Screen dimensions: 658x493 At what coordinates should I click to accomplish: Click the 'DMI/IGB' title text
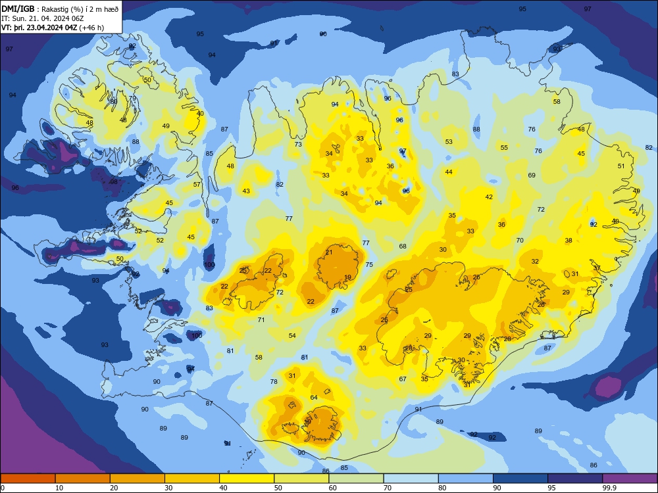pos(18,9)
